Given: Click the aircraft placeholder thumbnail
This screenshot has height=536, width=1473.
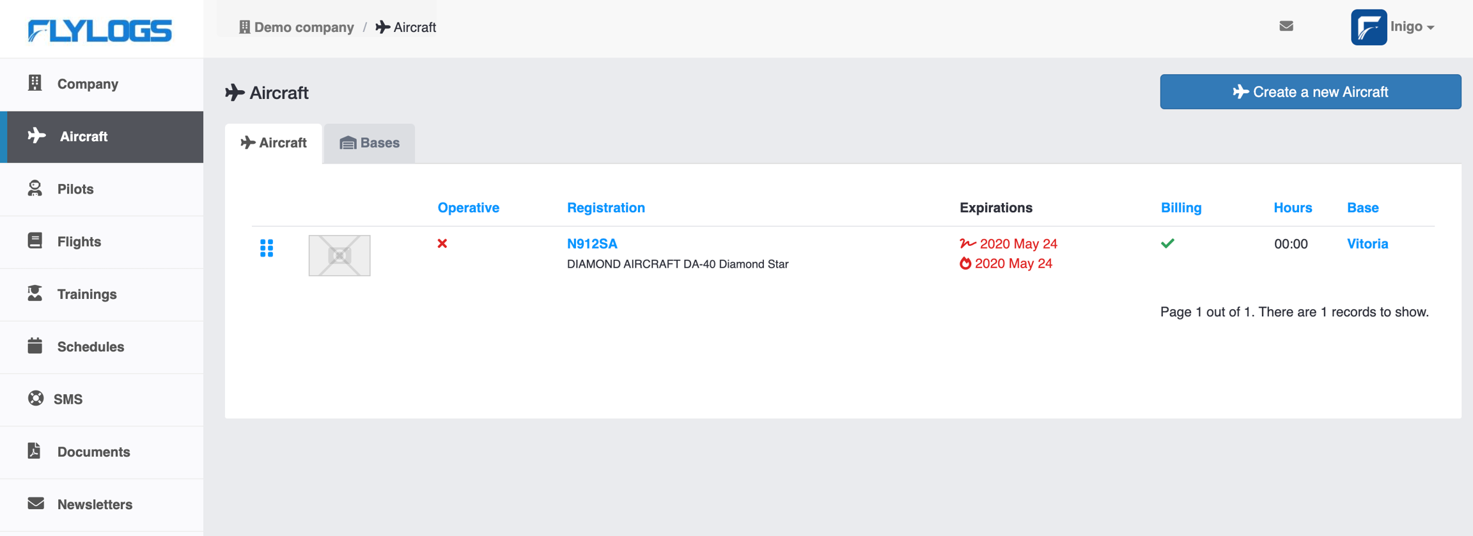Looking at the screenshot, I should click(339, 256).
